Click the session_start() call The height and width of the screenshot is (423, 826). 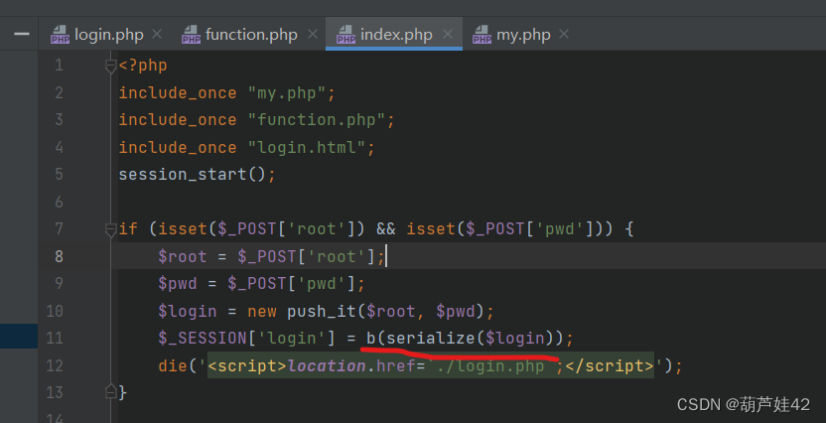tap(193, 175)
